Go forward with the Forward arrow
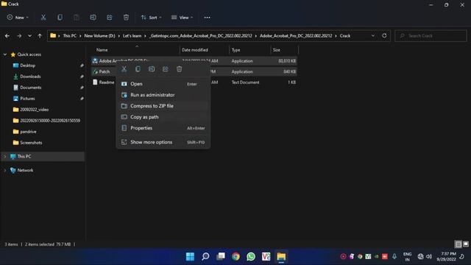The image size is (471, 265). coord(19,36)
